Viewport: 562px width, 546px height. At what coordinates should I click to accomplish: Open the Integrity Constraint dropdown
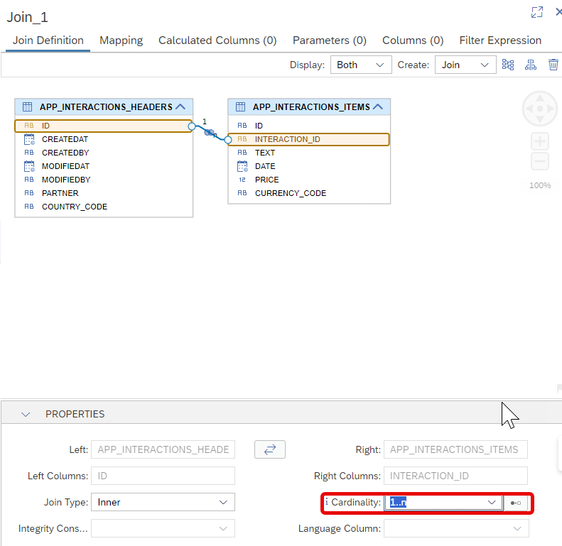[163, 528]
